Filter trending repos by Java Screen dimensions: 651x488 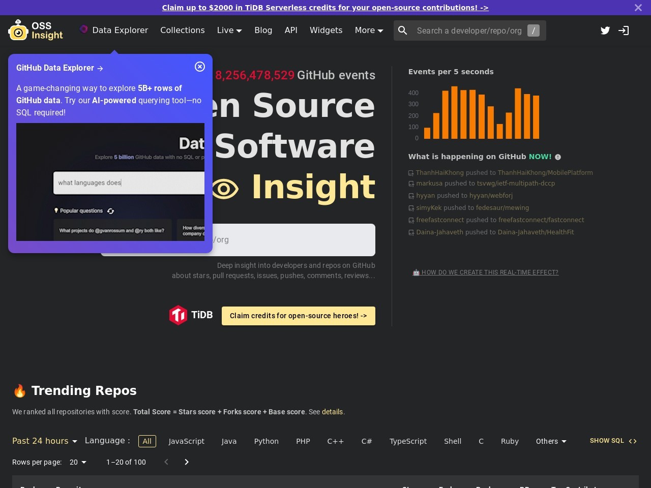click(229, 441)
